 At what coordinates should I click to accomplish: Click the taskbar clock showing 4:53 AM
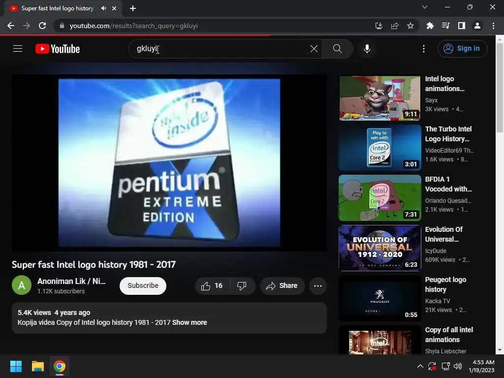(x=481, y=366)
